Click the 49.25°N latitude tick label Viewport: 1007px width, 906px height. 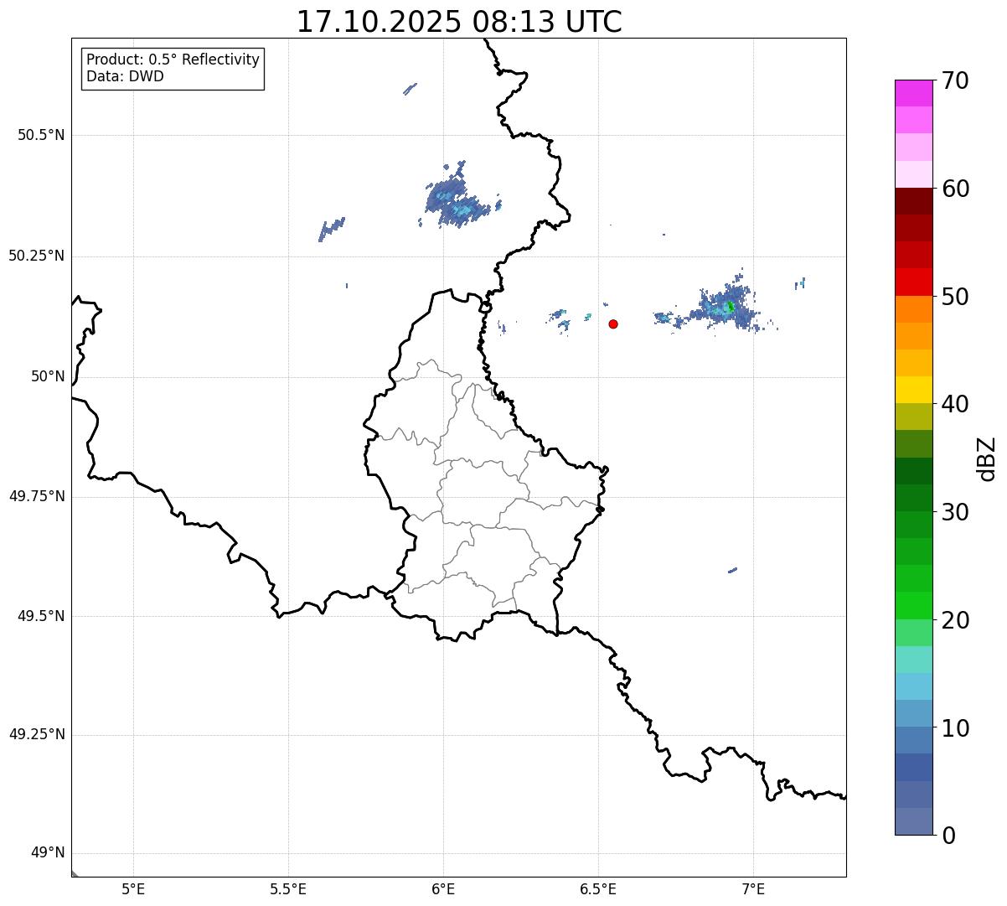point(37,735)
